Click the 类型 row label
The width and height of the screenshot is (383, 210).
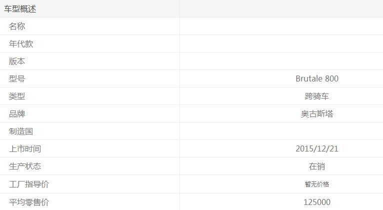17,96
